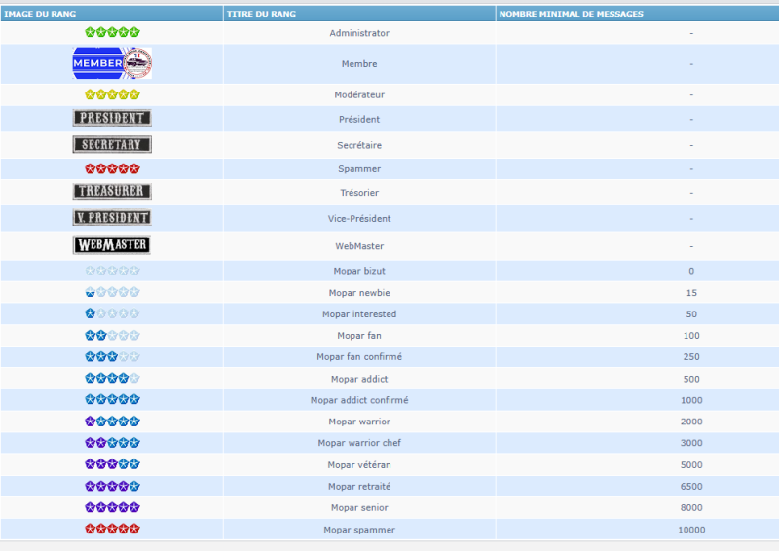Select the SECRETARY patch image
Viewport: 779px width, 551px height.
pos(112,145)
